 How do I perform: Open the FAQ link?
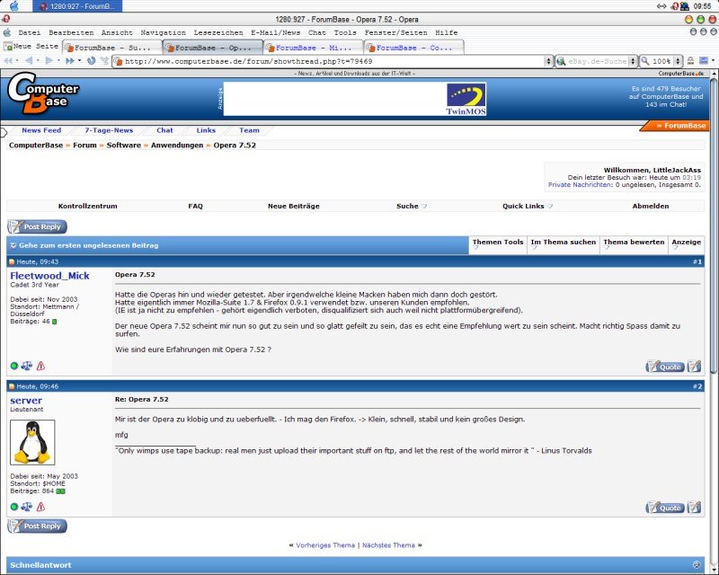[x=195, y=206]
